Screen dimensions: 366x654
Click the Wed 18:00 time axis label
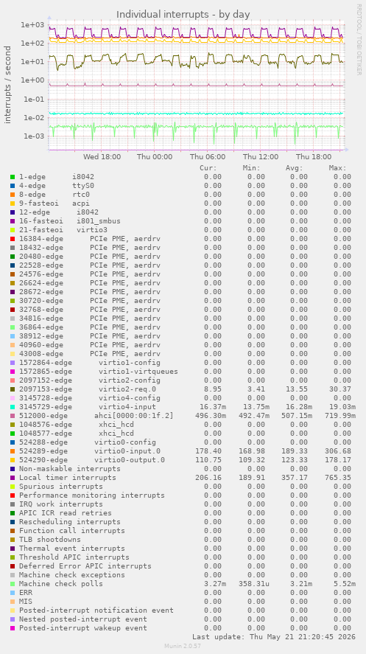102,157
